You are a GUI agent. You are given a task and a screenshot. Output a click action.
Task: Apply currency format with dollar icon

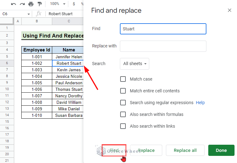point(74,4)
